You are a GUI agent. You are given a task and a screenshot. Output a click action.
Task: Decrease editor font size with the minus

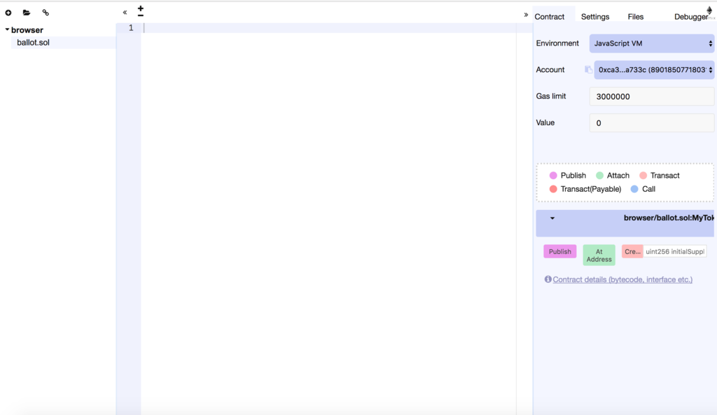140,15
